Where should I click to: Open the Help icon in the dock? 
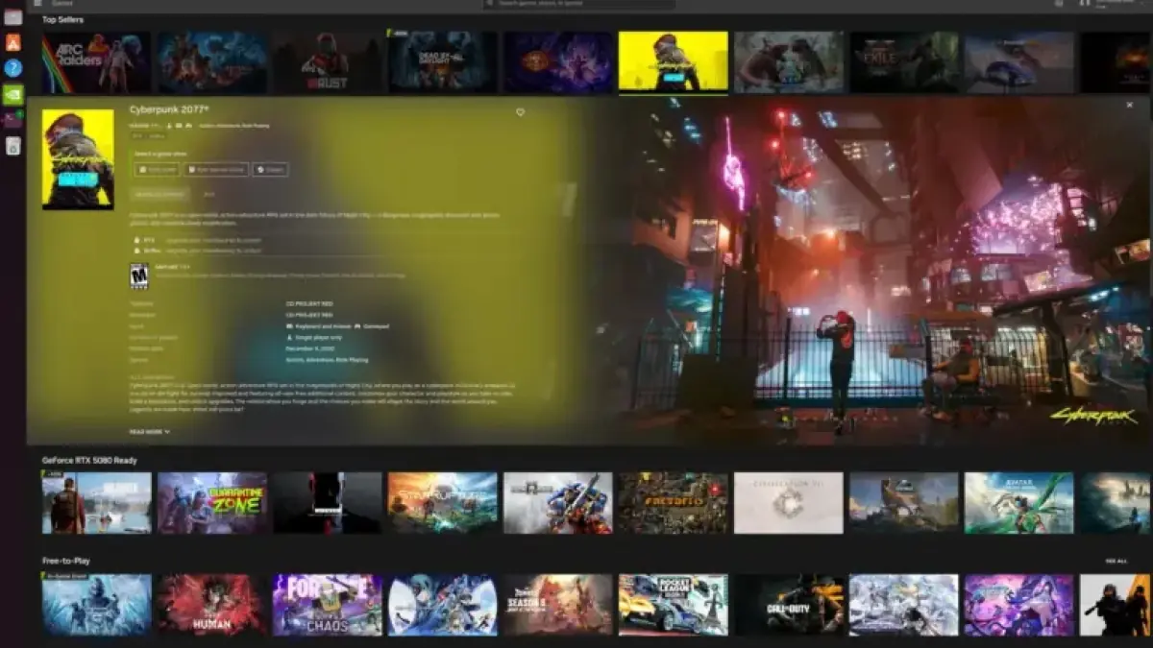pos(13,68)
